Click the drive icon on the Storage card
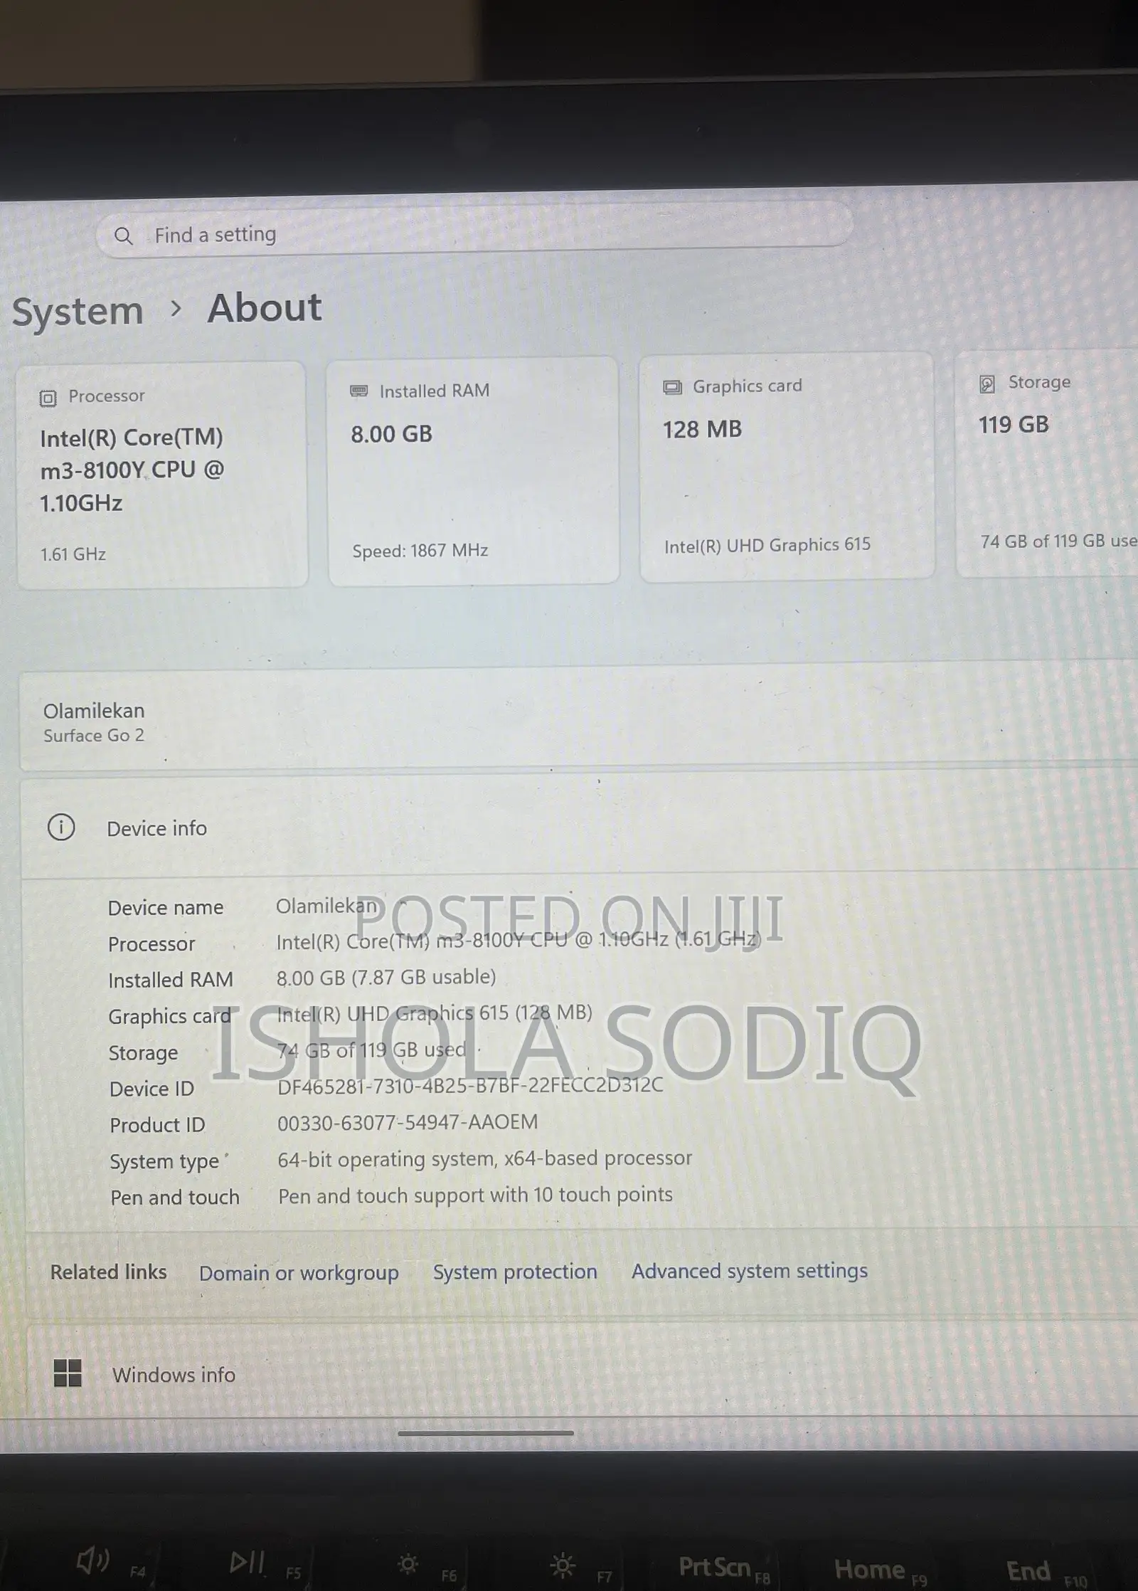 click(987, 384)
